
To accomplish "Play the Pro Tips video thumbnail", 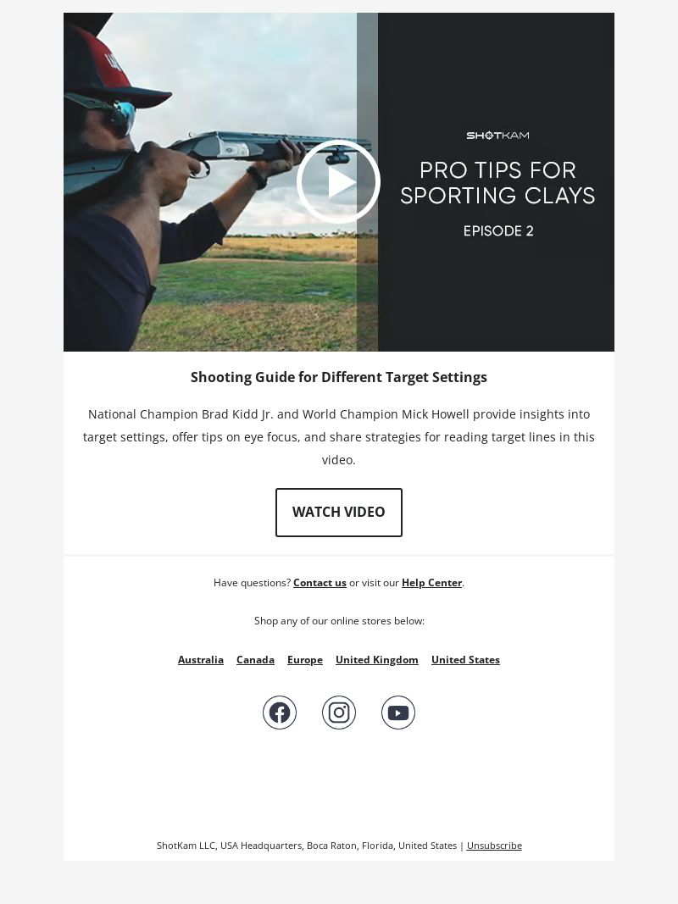I will coord(338,181).
